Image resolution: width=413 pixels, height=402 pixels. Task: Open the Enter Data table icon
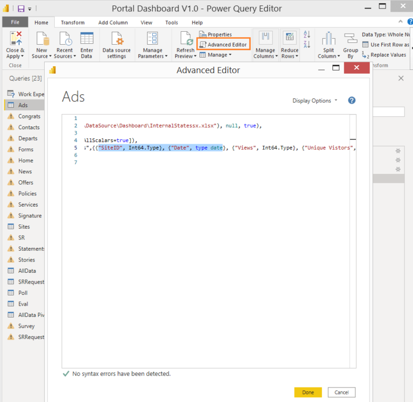[87, 39]
